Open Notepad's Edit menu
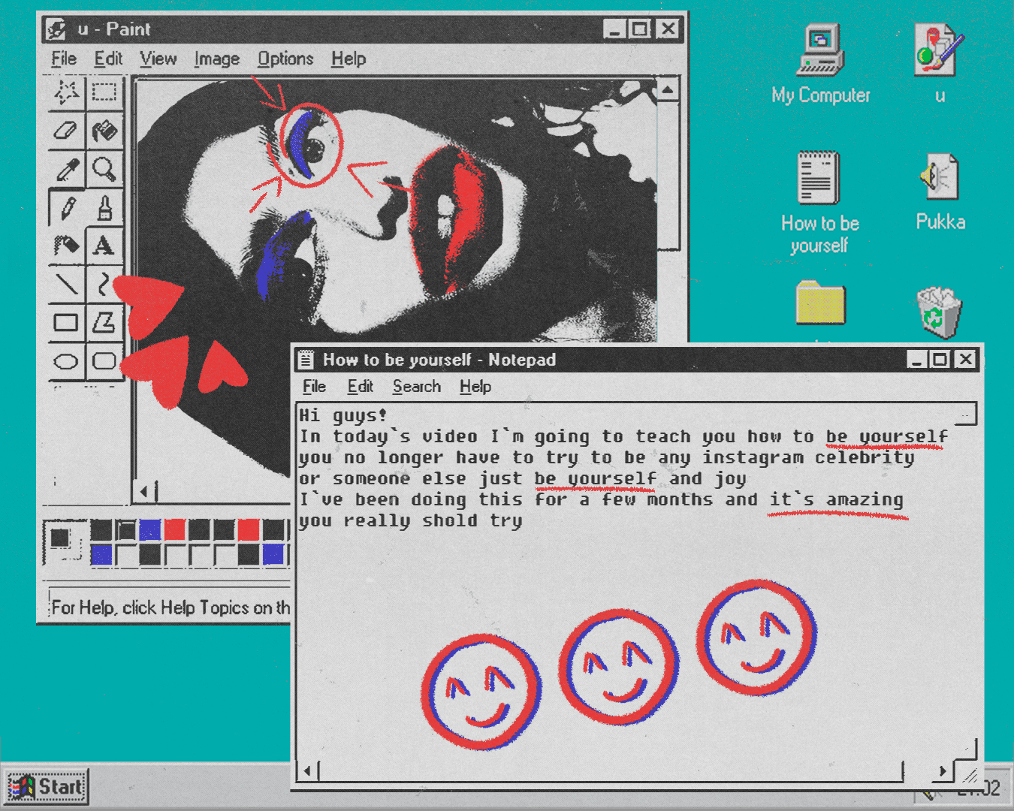Screen dimensions: 1014x811 tap(360, 387)
